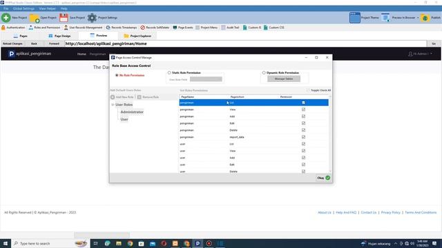Toggle permission for pengiriman View row
Image resolution: width=442 pixels, height=248 pixels.
(303, 110)
